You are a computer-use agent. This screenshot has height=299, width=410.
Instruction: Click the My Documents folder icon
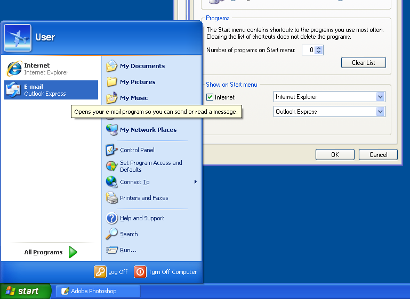[x=111, y=66]
